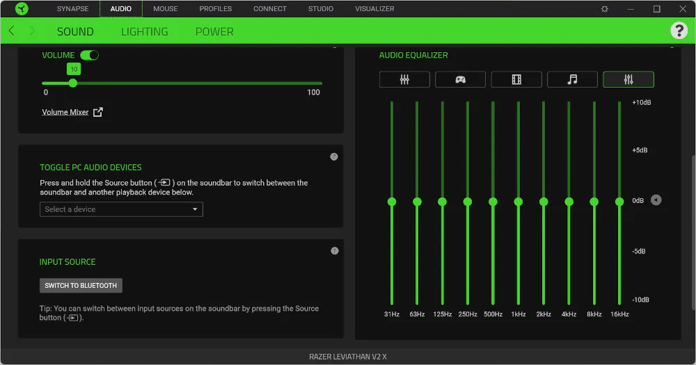This screenshot has height=365, width=696.
Task: Select the Game equalizer preset icon
Action: (x=460, y=79)
